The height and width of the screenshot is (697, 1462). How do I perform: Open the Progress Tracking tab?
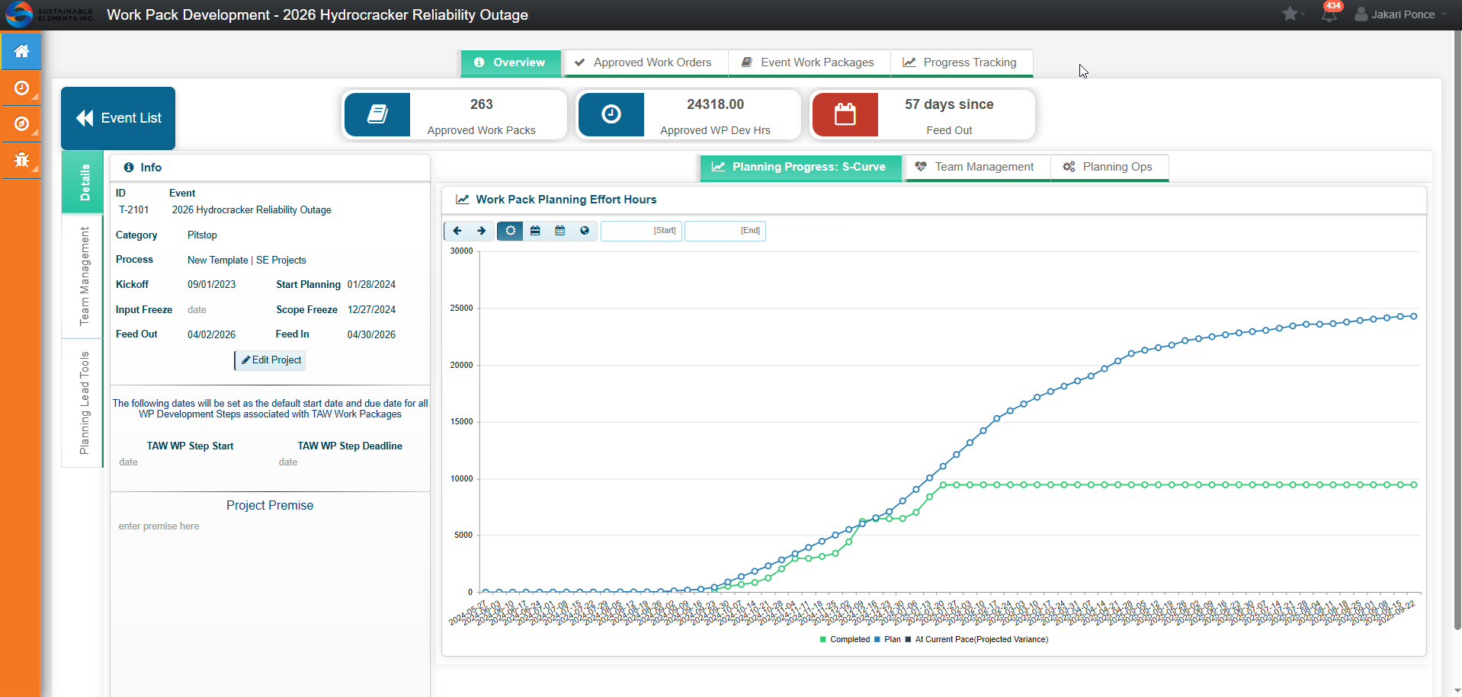[961, 62]
